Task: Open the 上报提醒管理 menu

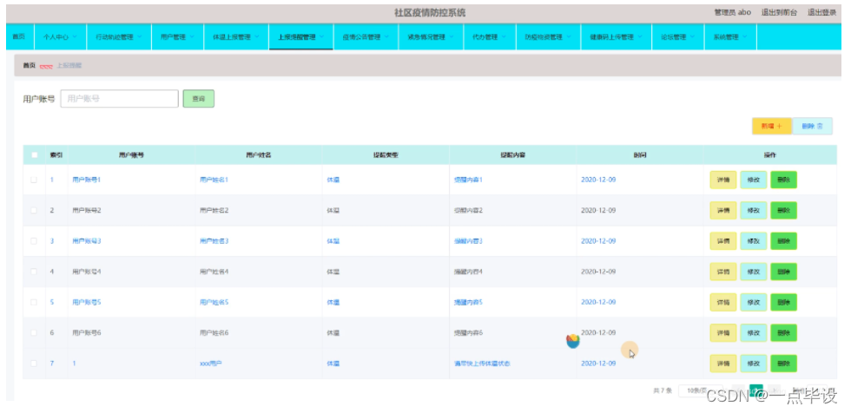Action: pos(300,36)
